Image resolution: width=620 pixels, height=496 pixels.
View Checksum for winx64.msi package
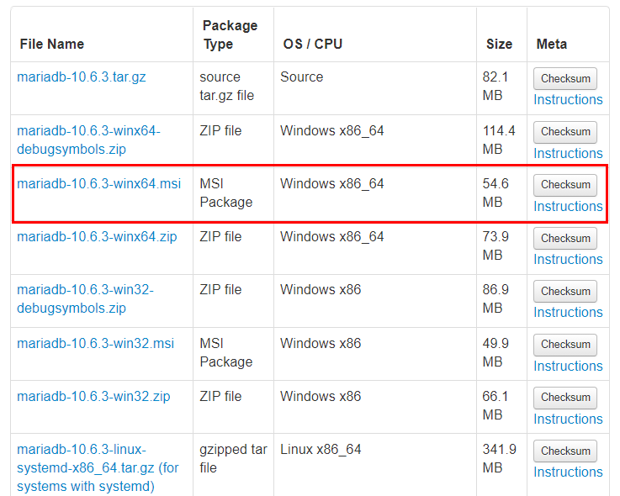click(565, 185)
